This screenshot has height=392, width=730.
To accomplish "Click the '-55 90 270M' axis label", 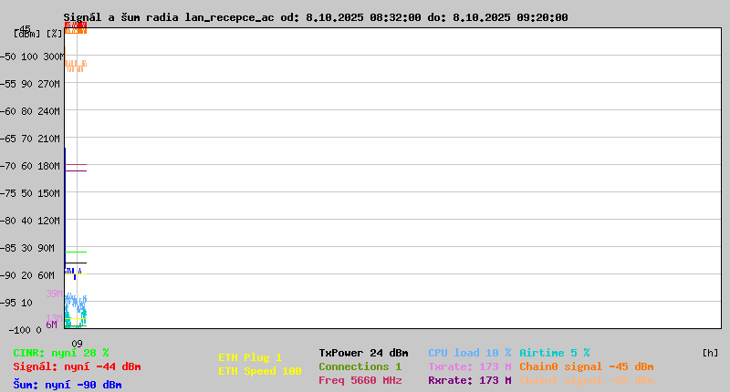I will point(30,84).
